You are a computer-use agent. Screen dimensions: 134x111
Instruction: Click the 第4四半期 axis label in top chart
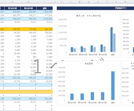103,55
